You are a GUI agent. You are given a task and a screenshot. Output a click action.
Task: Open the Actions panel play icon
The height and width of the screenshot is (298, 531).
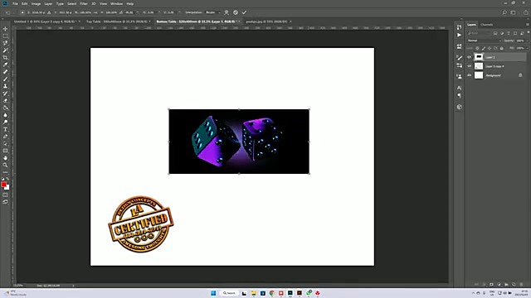459,35
